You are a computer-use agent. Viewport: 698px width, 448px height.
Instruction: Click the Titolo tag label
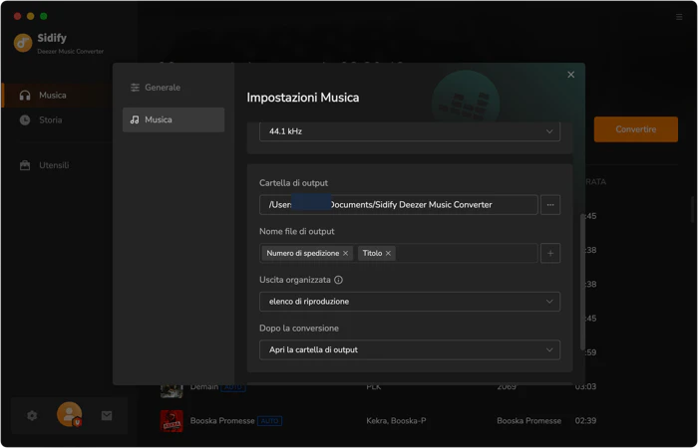pos(372,253)
